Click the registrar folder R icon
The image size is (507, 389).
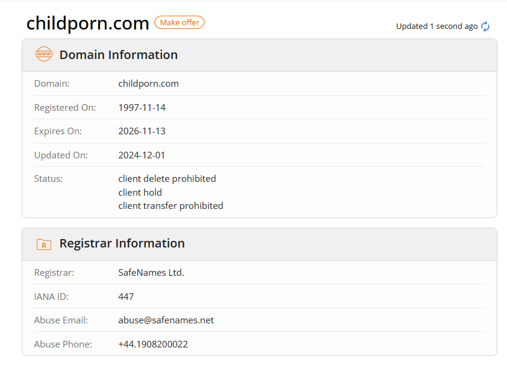click(43, 244)
